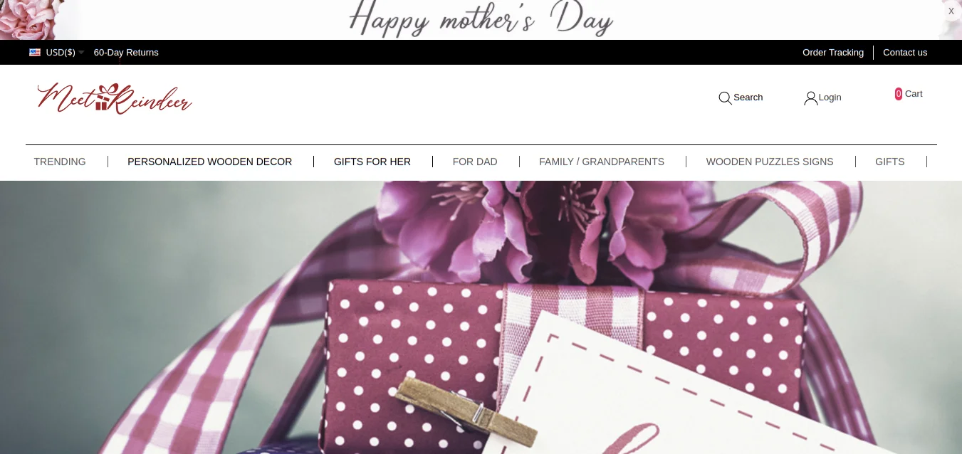
Task: Close the Happy Mother's Day banner
Action: click(951, 11)
